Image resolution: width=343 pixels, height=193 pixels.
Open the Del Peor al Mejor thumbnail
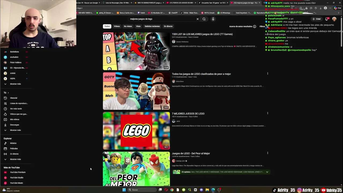click(136, 169)
